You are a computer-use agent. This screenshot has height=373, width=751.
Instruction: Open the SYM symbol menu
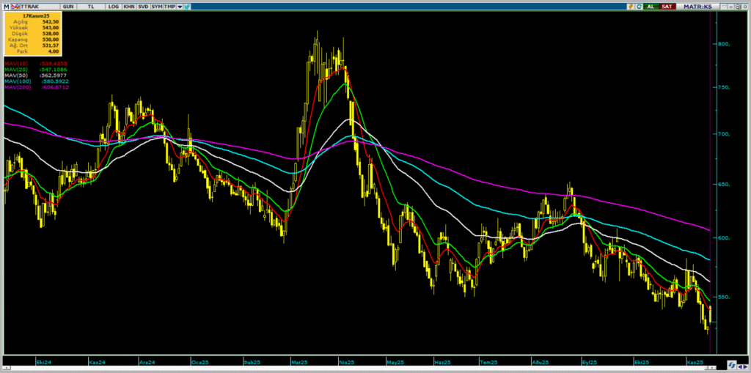click(157, 6)
